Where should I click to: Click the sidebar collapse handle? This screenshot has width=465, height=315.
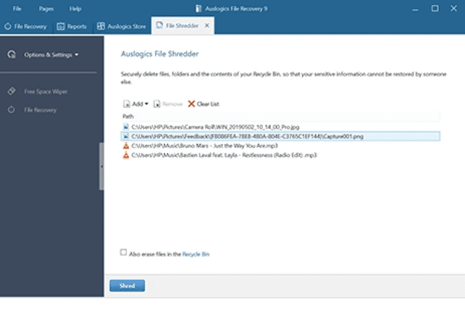pyautogui.click(x=102, y=166)
